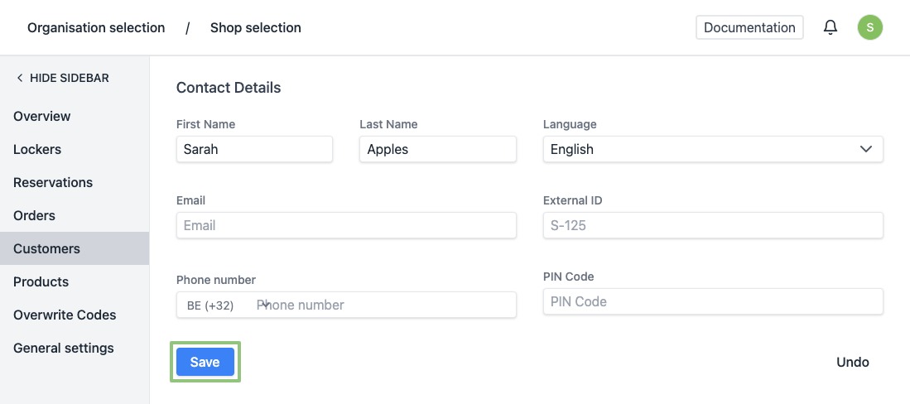Open the Documentation button
This screenshot has width=910, height=404.
click(x=749, y=27)
